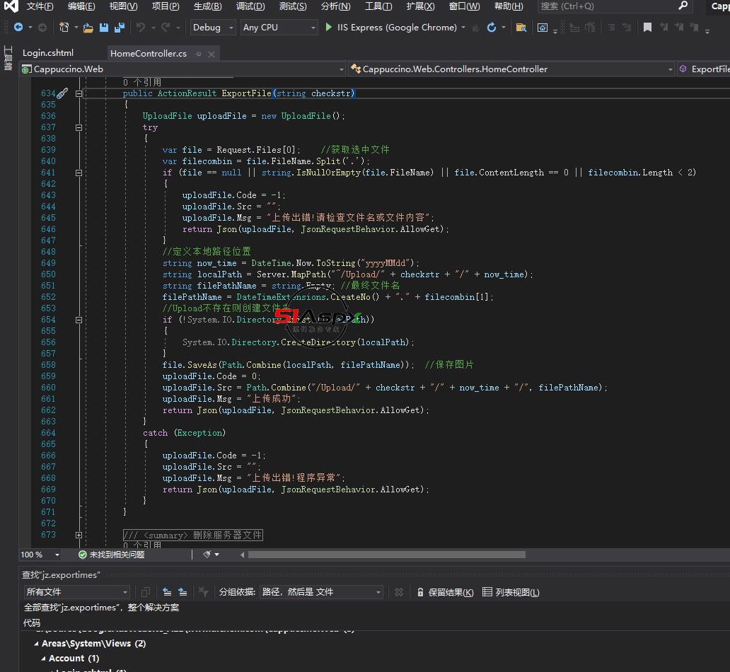Close the HomeController.cs tab
This screenshot has width=730, height=672.
tap(212, 54)
